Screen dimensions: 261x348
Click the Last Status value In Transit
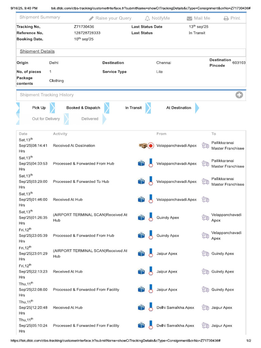pos(197,33)
